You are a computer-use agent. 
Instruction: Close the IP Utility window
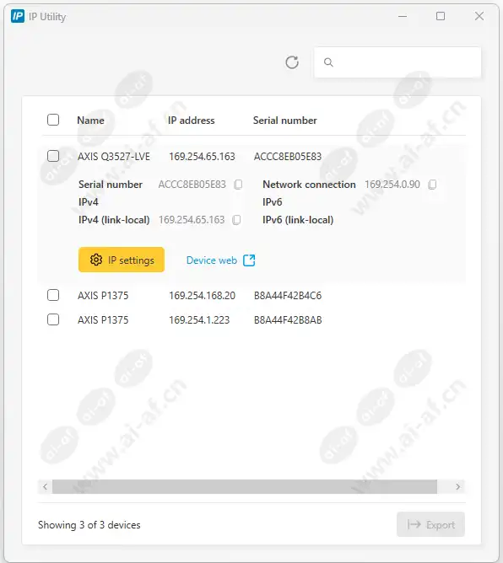point(479,16)
